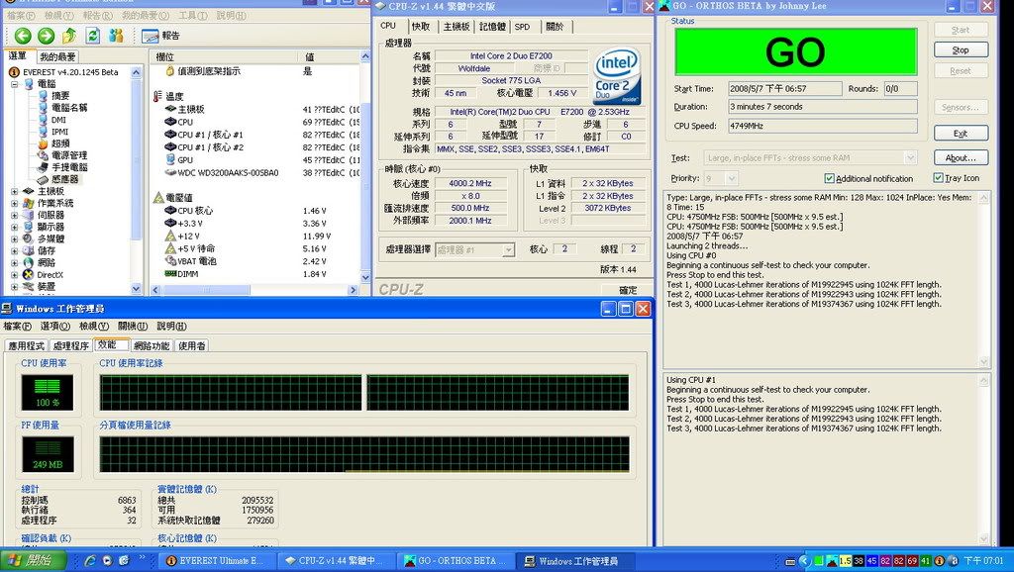The height and width of the screenshot is (572, 1014).
Task: Expand the 作業系統 operating system node
Action: (14, 204)
